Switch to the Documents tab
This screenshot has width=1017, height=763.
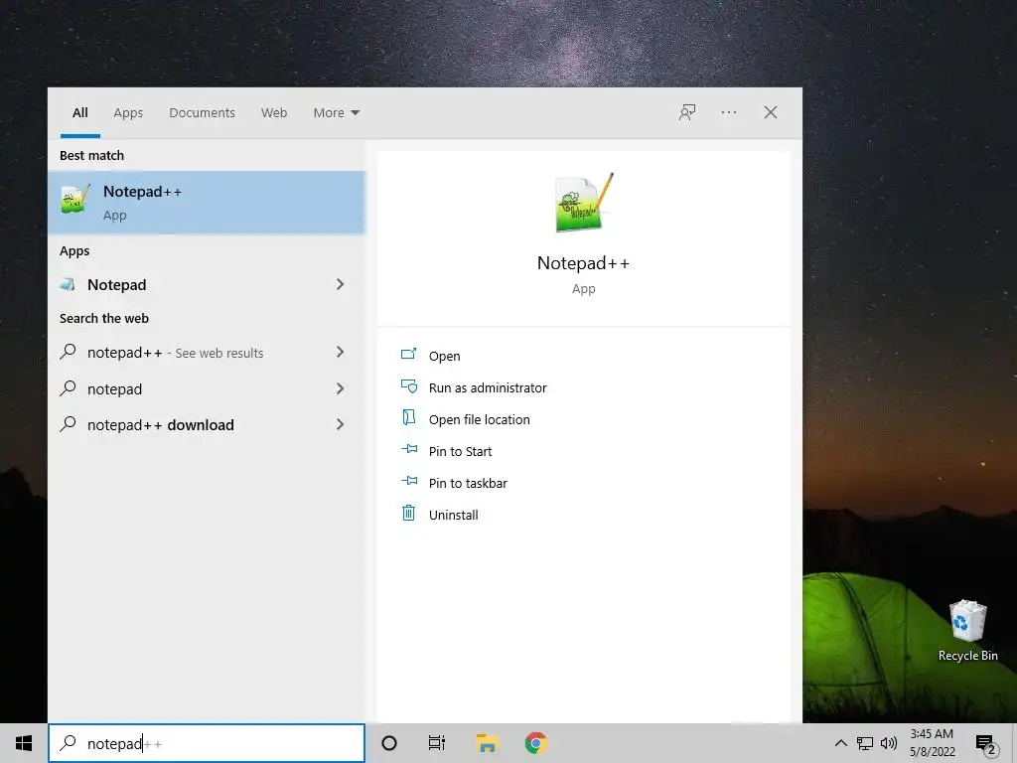pos(203,113)
